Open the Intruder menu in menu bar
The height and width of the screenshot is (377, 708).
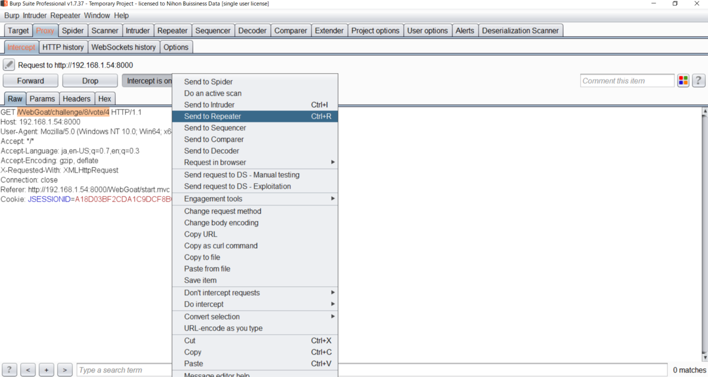35,15
